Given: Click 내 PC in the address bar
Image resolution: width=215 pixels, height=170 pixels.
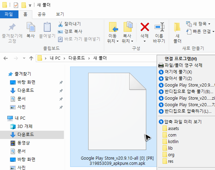Looking at the screenshot, I should point(55,58).
